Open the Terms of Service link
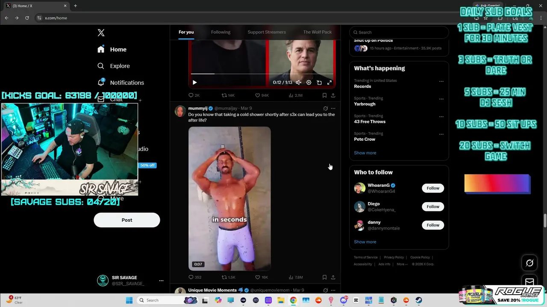547x307 pixels. (x=366, y=258)
